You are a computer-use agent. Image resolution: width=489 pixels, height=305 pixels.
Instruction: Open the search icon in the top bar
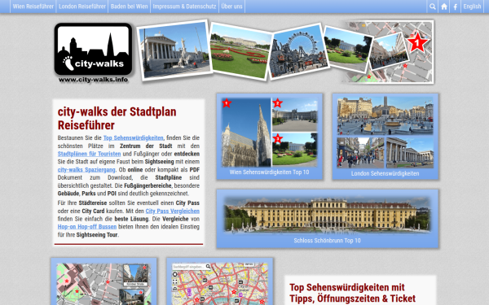pyautogui.click(x=432, y=7)
